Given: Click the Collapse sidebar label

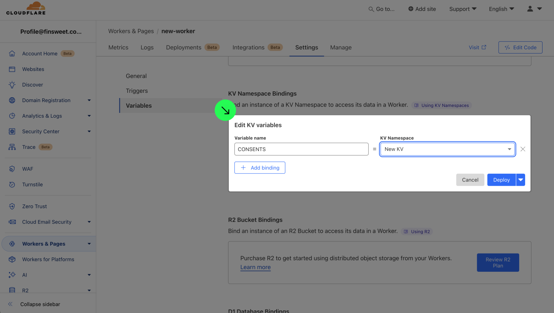Looking at the screenshot, I should (x=40, y=304).
